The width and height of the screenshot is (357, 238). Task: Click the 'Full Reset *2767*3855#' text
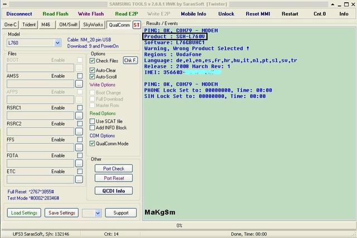(31, 192)
